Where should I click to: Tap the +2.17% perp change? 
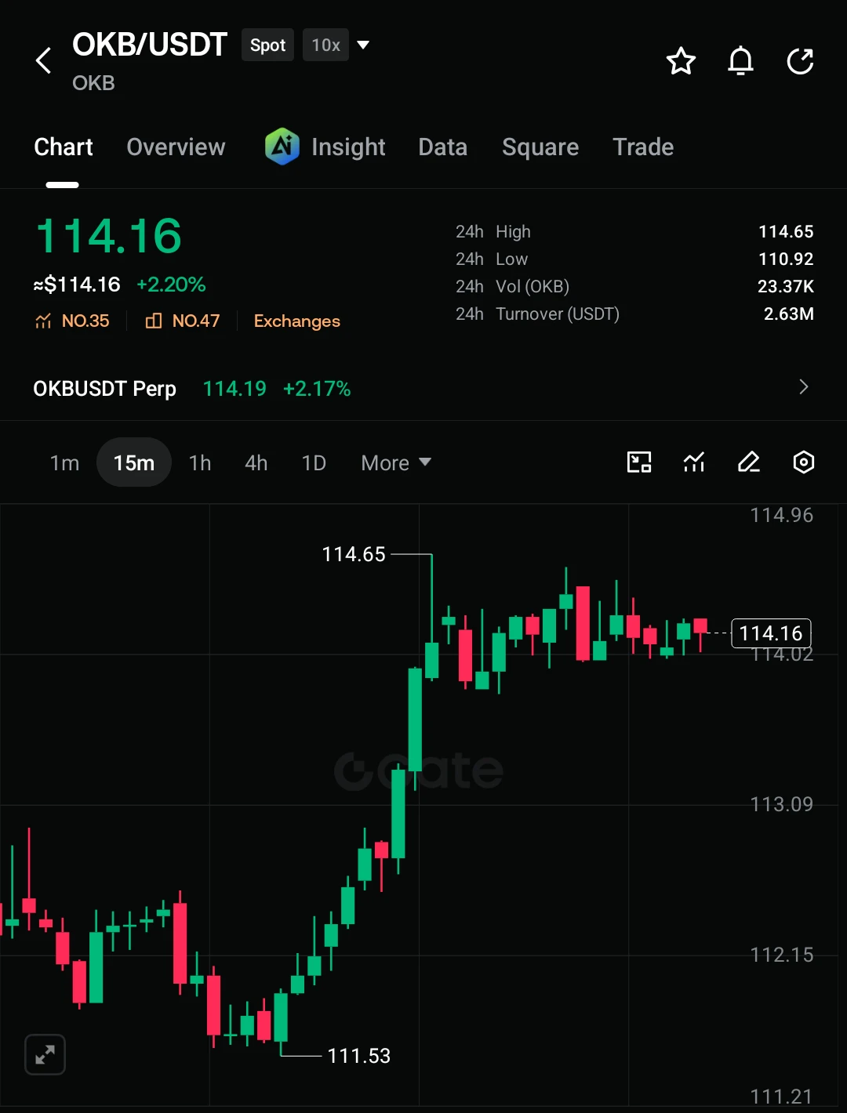(x=317, y=388)
